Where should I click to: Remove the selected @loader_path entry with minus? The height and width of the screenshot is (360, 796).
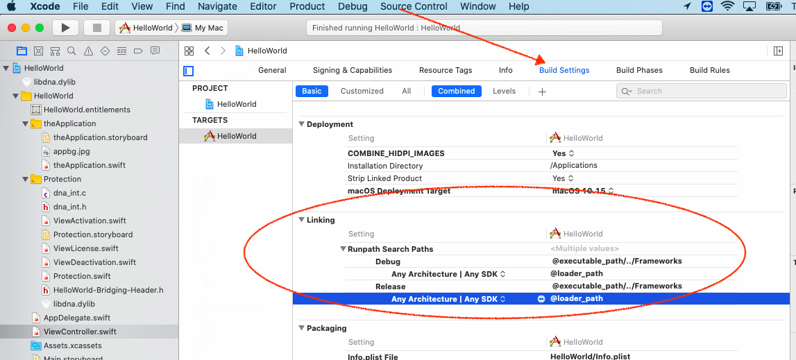point(541,299)
